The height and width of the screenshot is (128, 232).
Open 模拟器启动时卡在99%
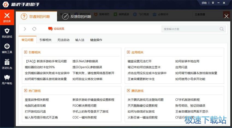pyautogui.click(x=40, y=67)
